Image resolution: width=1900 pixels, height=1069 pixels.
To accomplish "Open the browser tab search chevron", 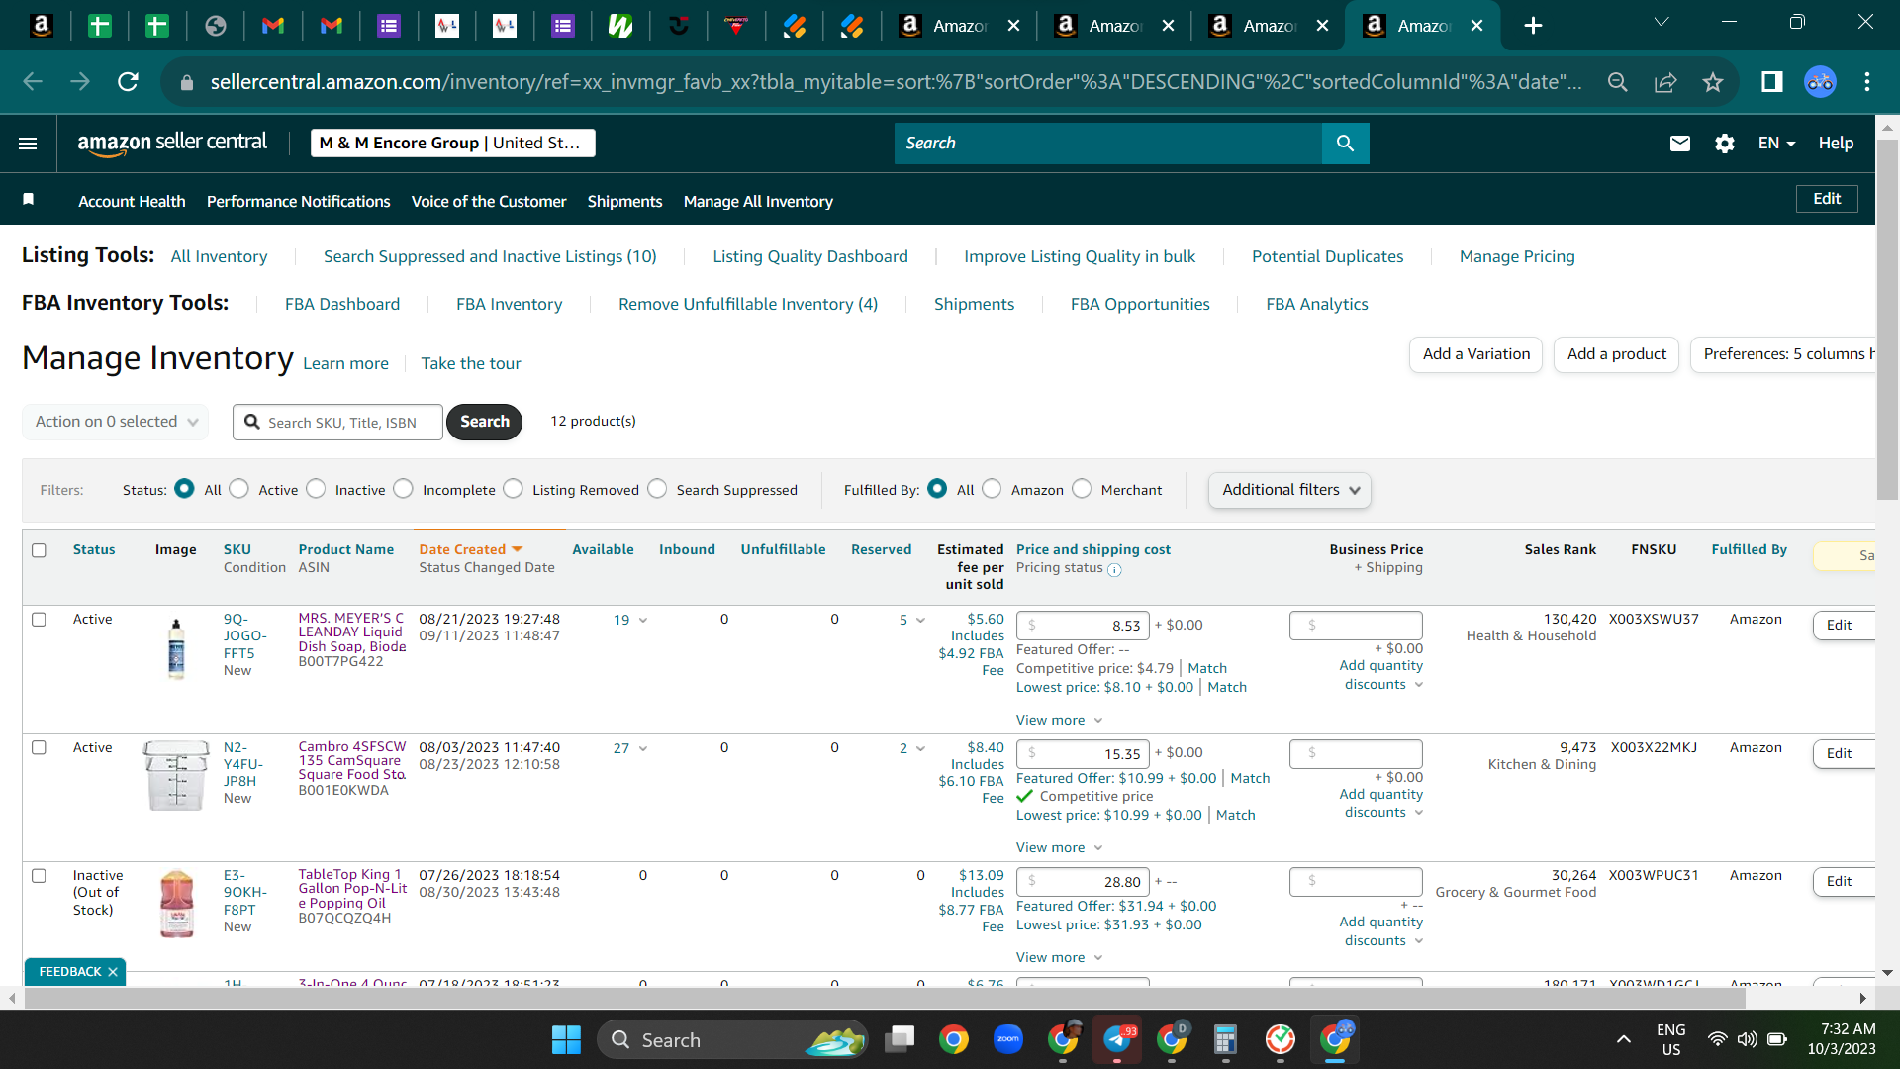I will [x=1662, y=22].
